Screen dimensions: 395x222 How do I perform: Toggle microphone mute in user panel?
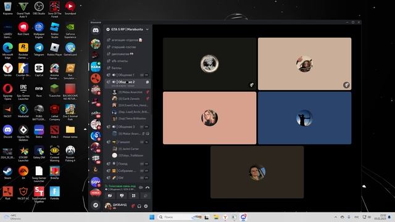pos(133,206)
